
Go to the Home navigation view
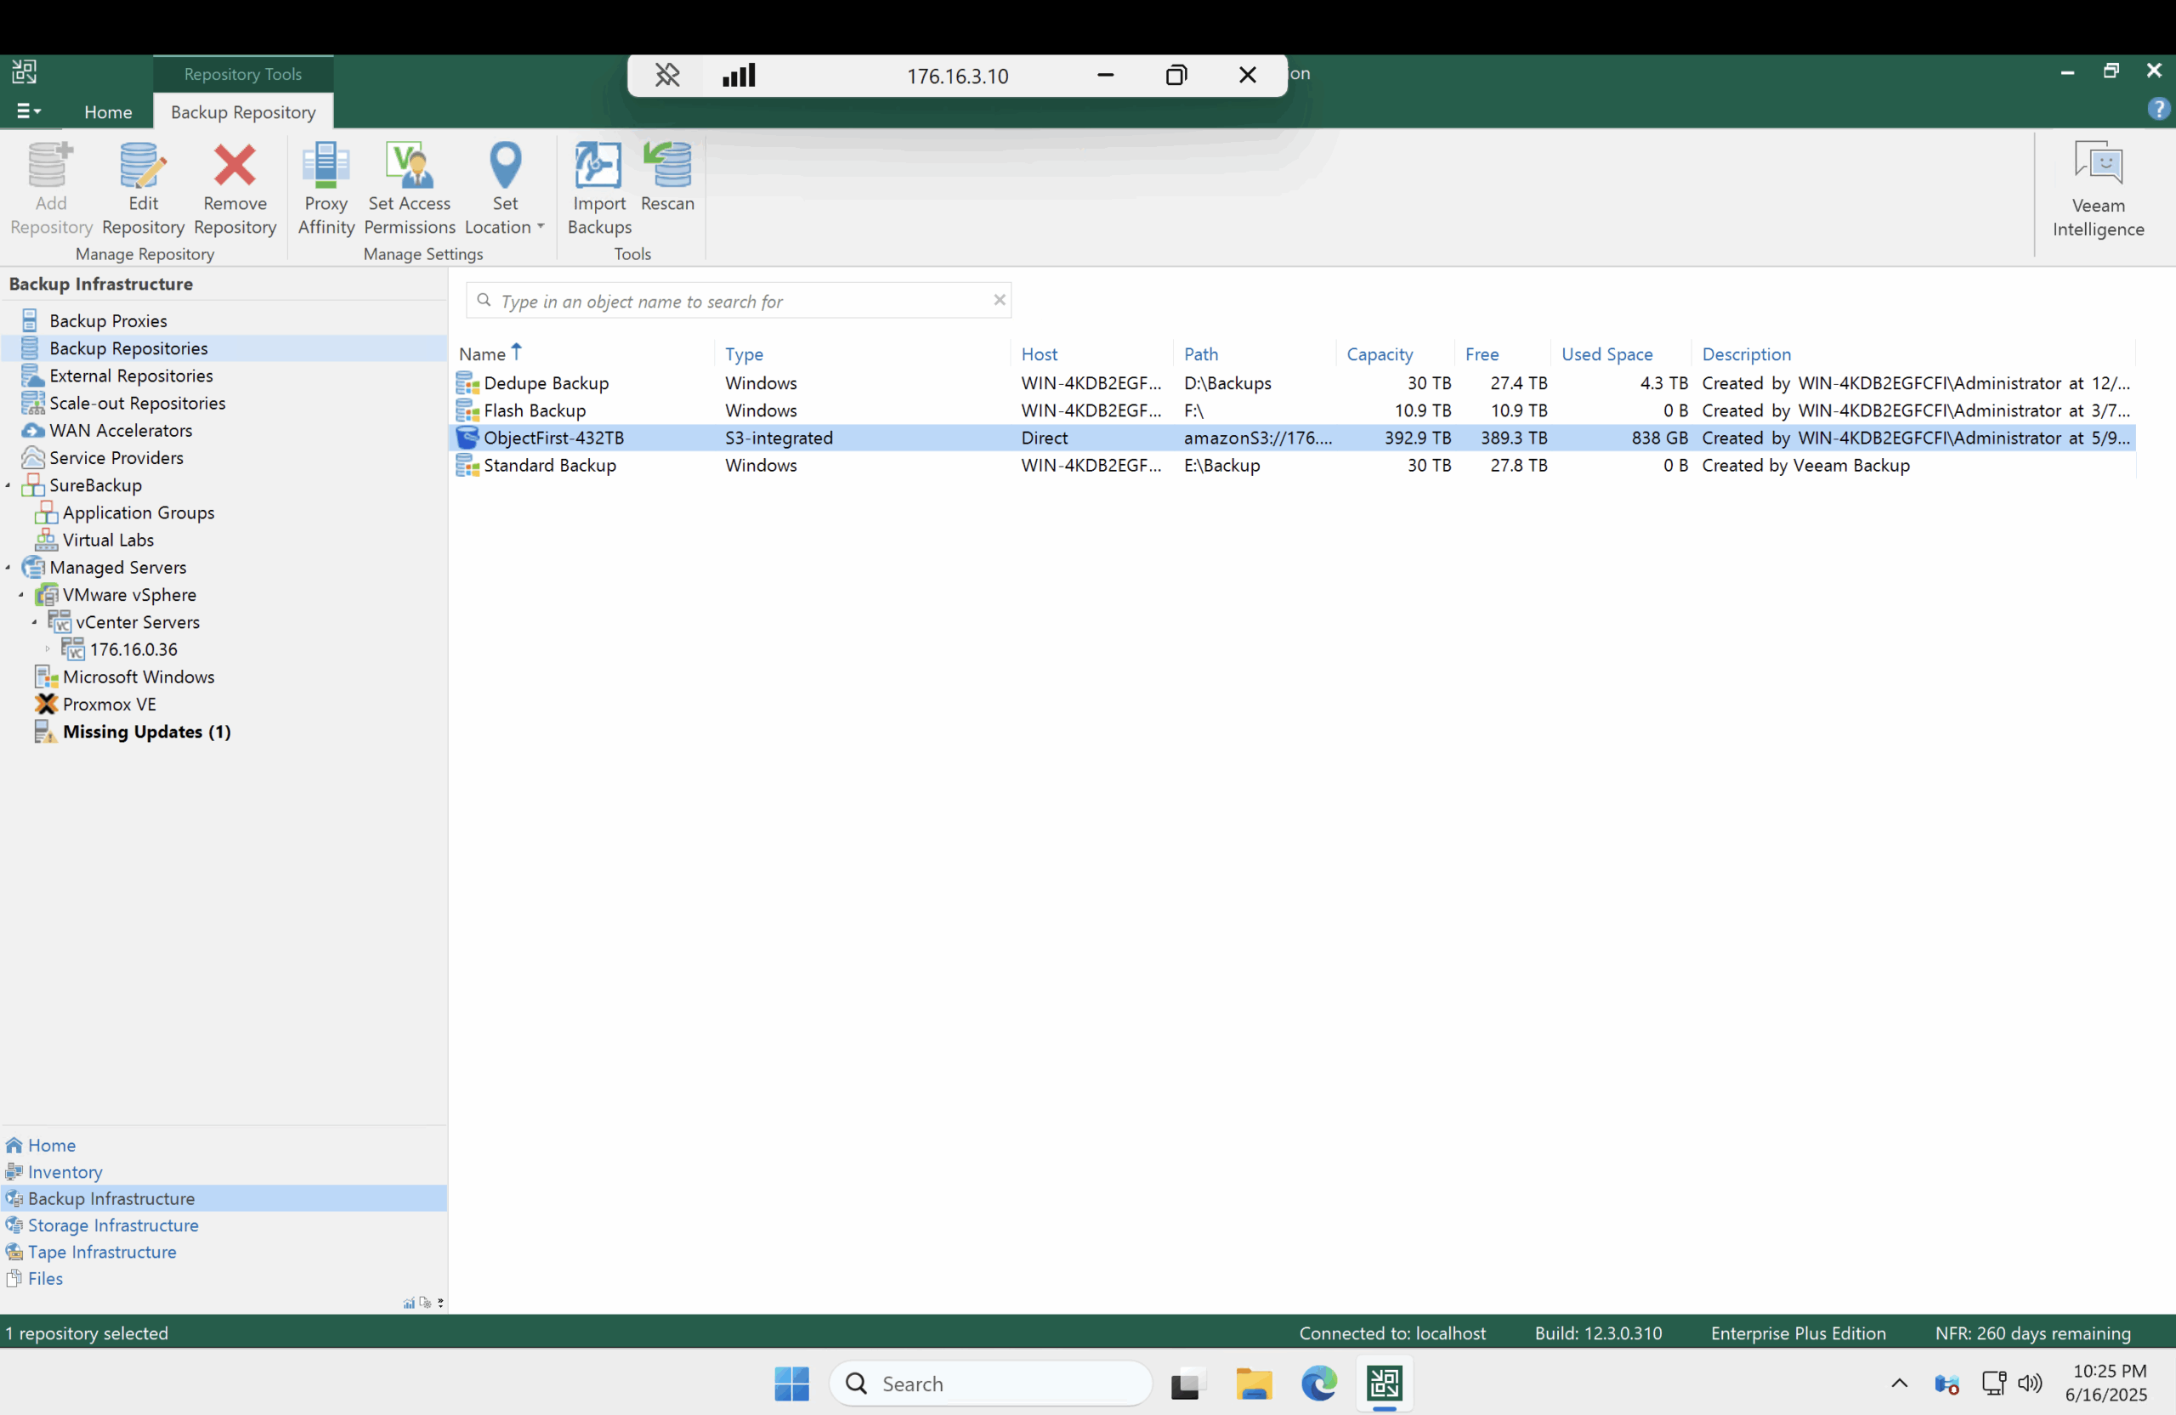click(x=52, y=1145)
